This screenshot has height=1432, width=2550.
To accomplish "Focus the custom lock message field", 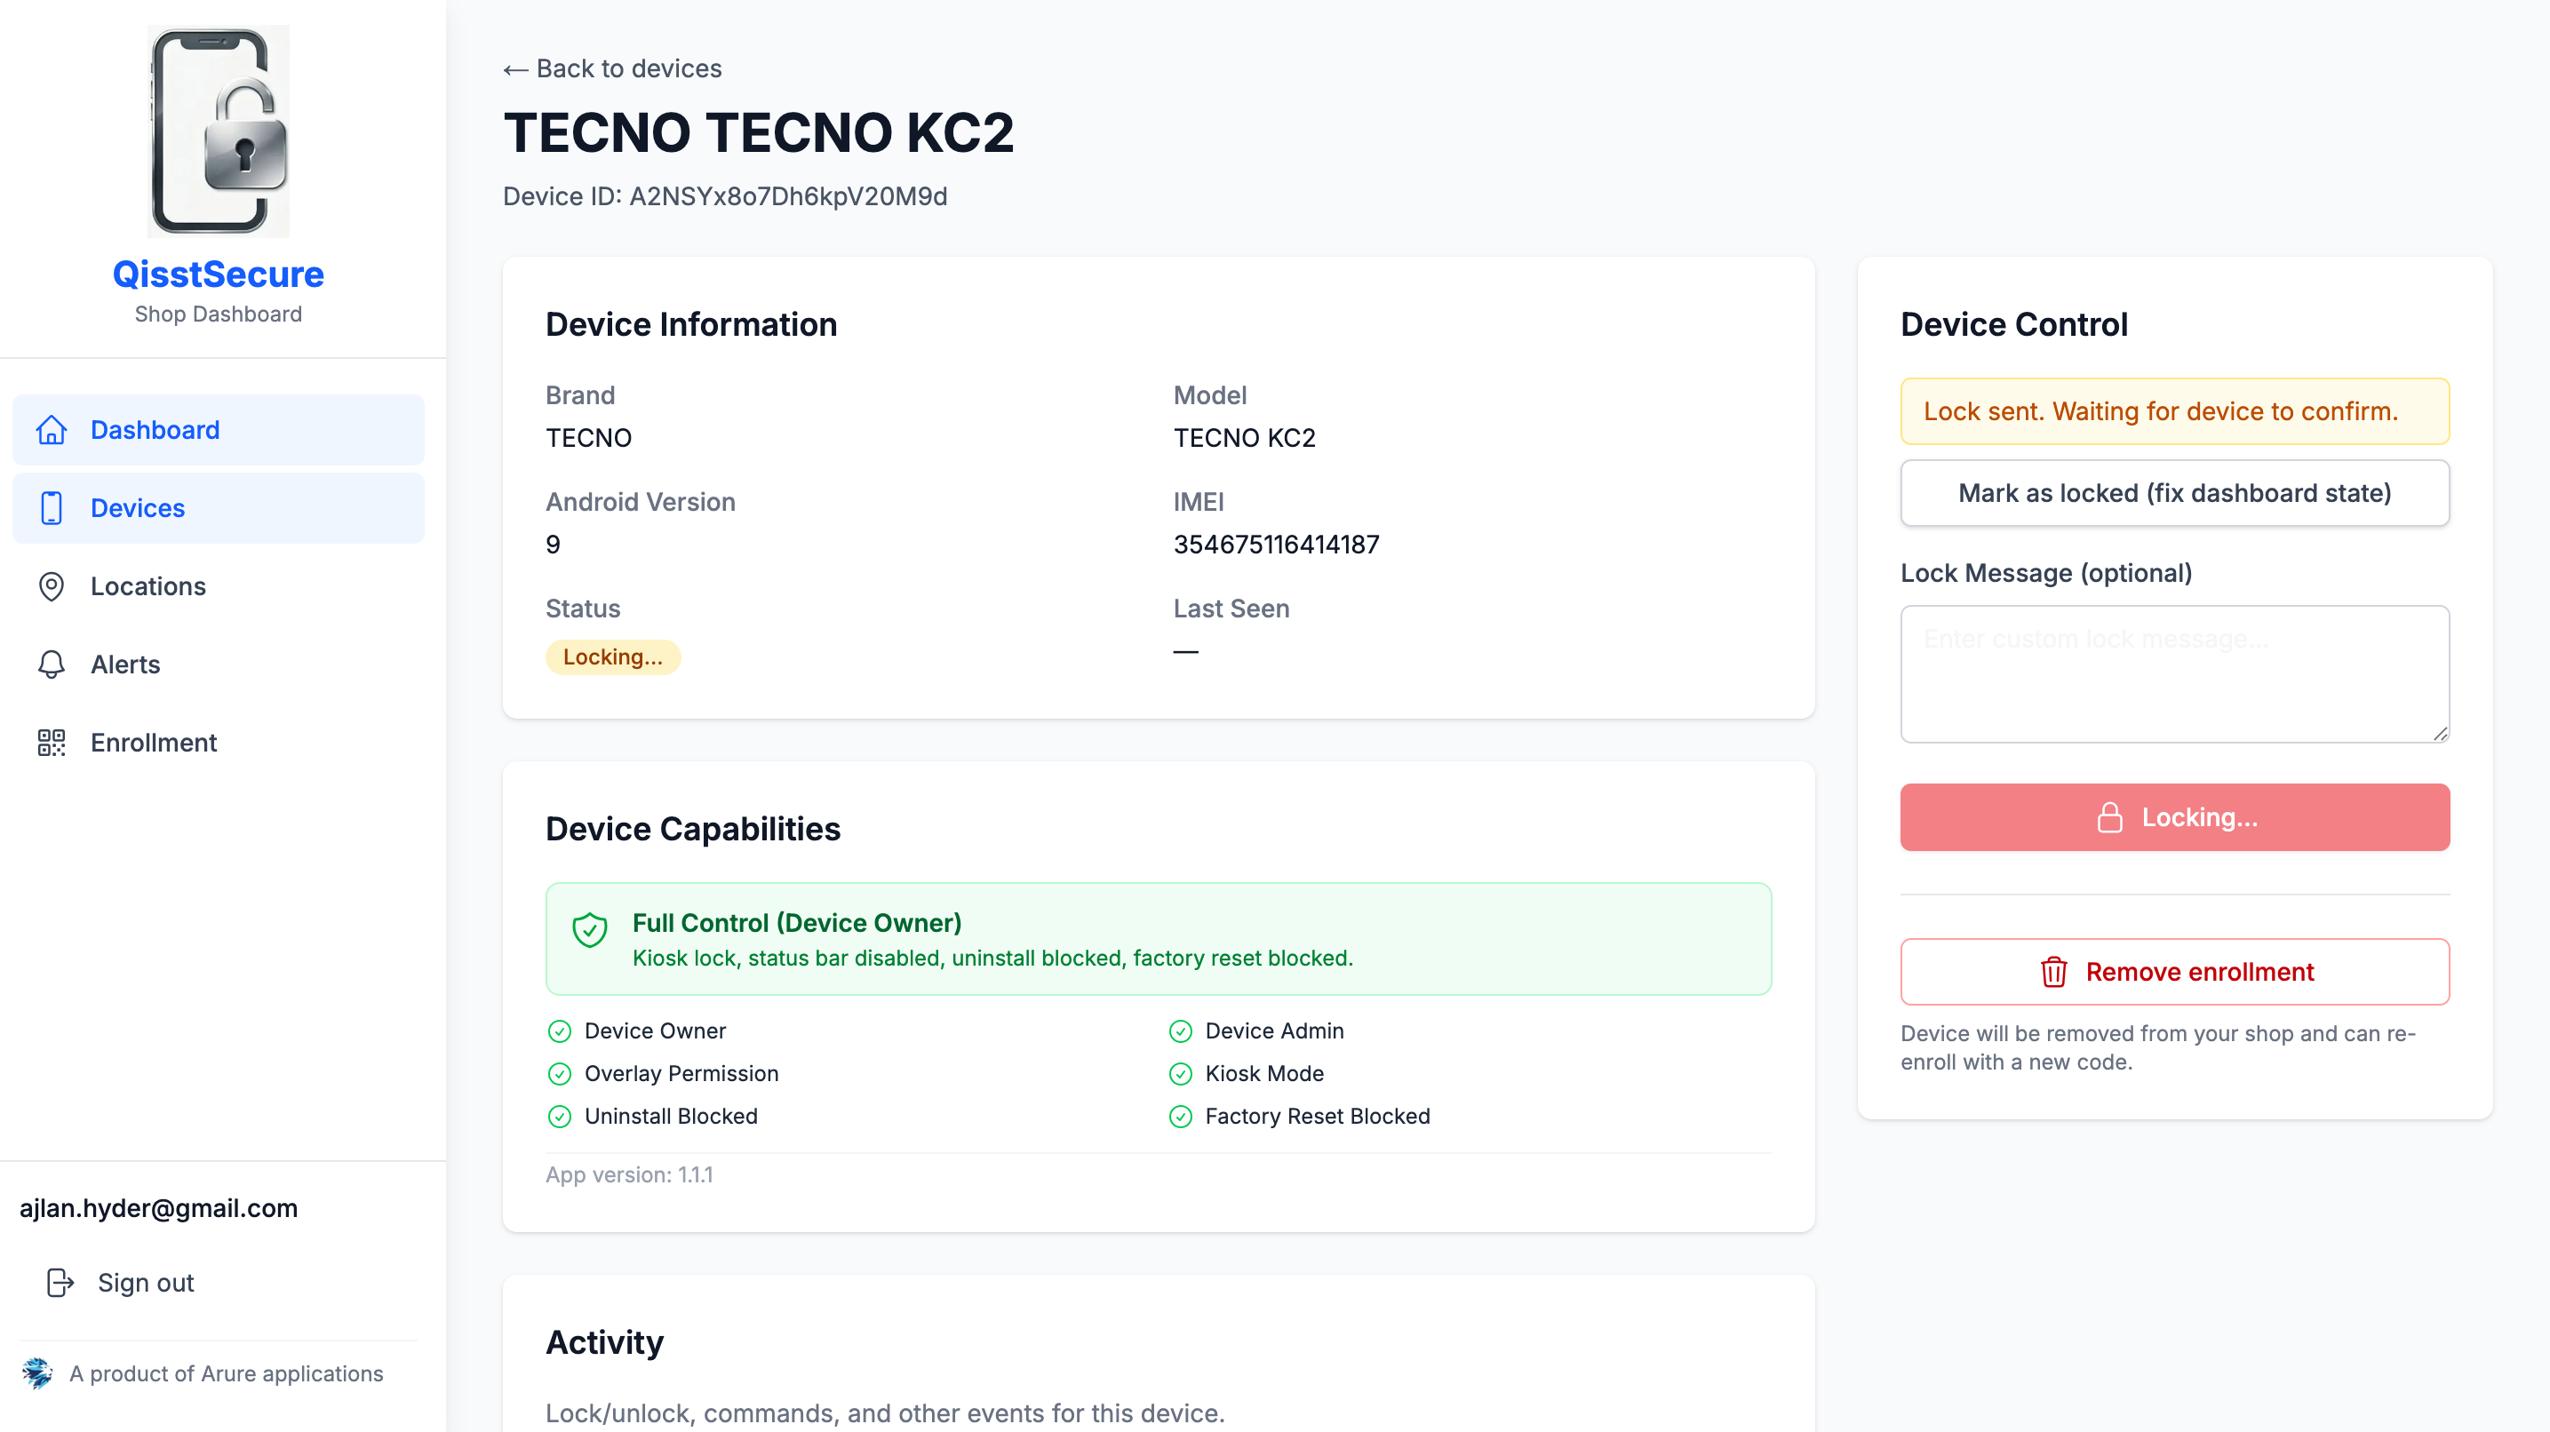I will coord(2174,674).
